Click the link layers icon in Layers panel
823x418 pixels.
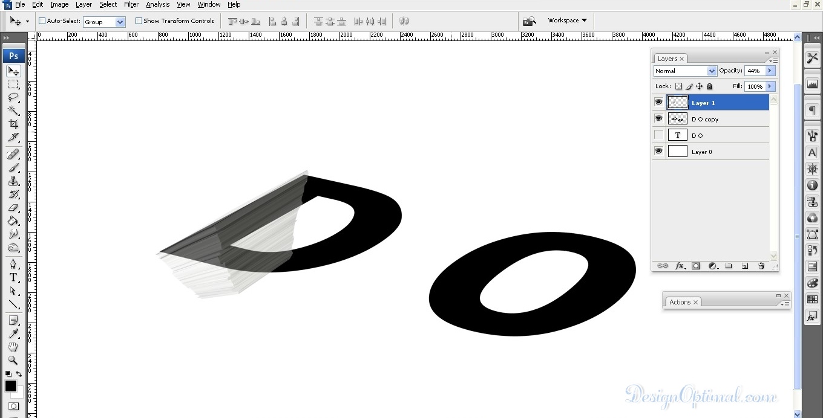pyautogui.click(x=663, y=266)
